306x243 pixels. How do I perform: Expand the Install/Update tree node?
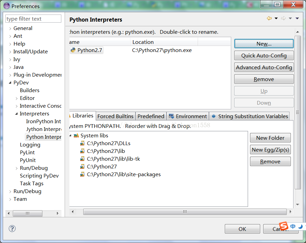[x=10, y=52]
